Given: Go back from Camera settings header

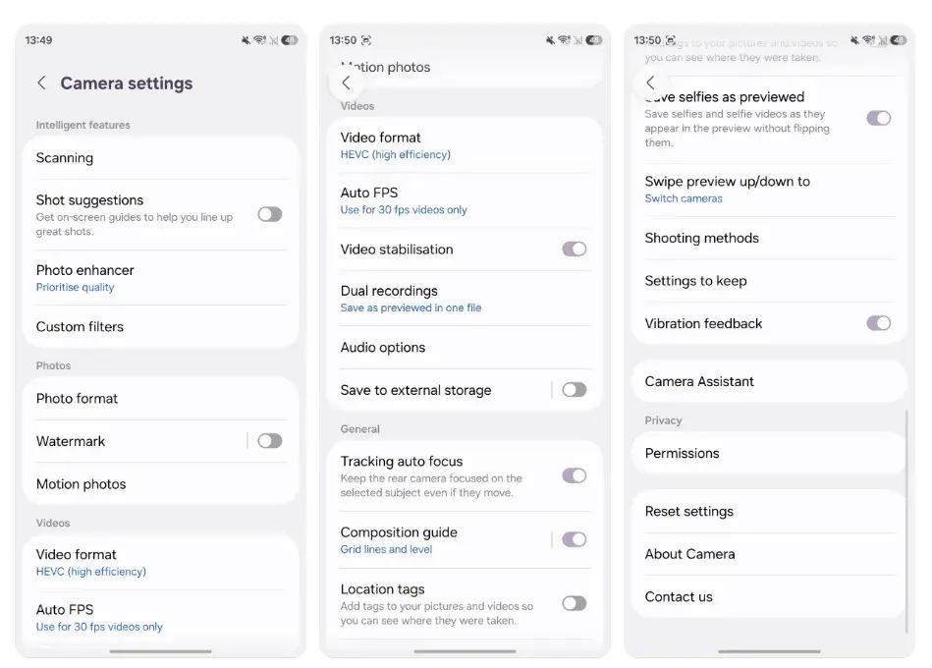Looking at the screenshot, I should click(41, 83).
